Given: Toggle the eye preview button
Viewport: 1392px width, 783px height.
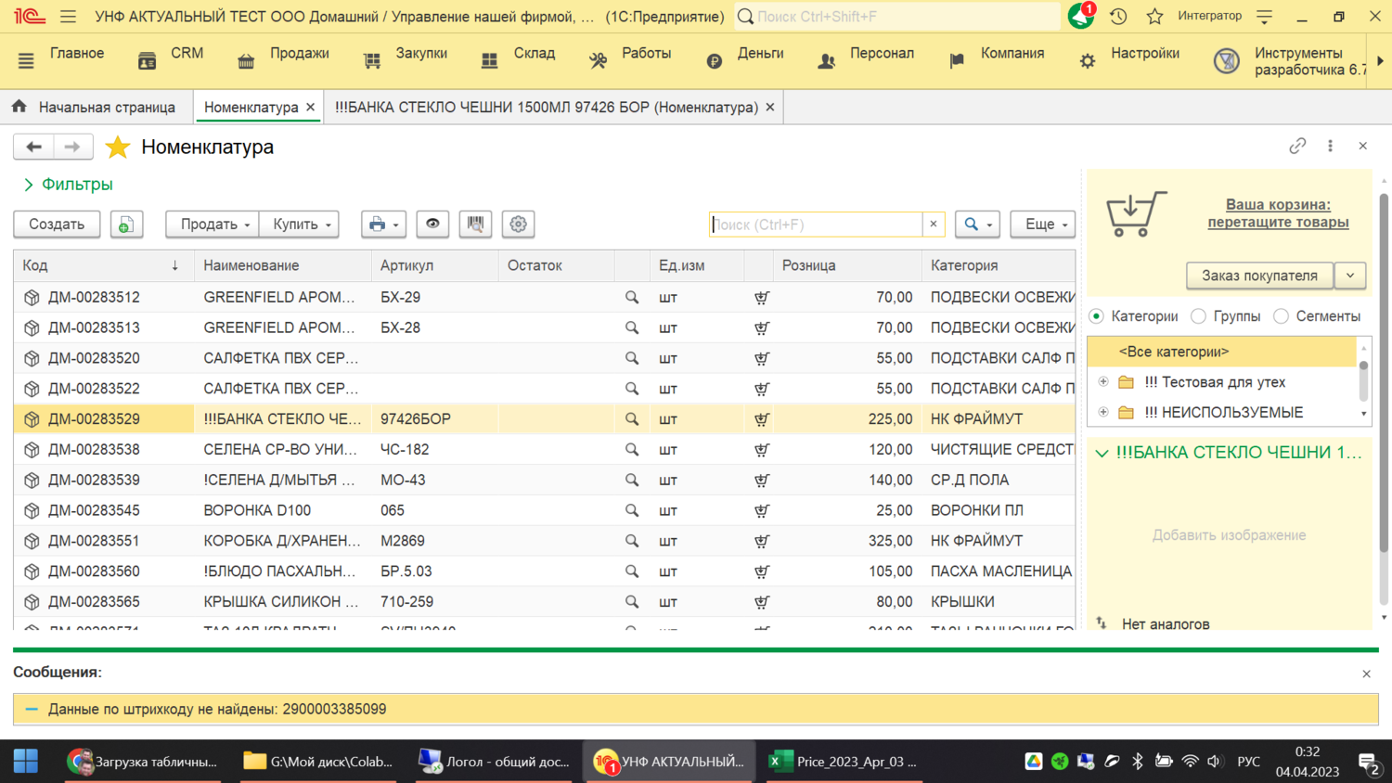Looking at the screenshot, I should pyautogui.click(x=432, y=224).
